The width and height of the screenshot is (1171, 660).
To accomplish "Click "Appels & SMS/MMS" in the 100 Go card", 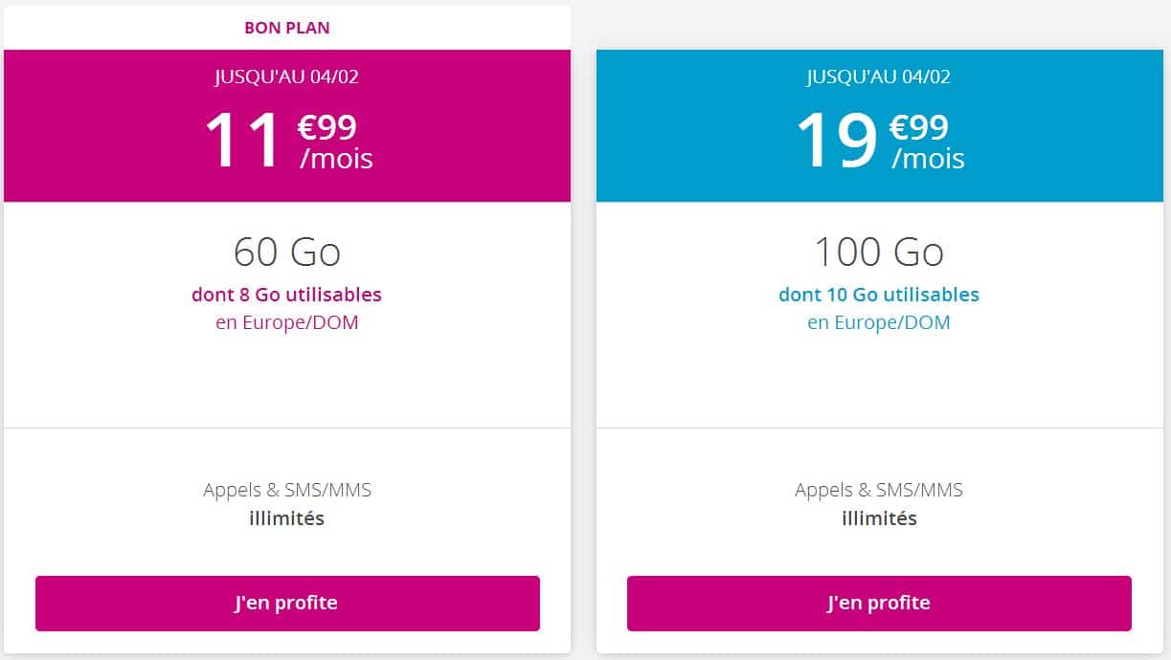I will click(x=879, y=491).
